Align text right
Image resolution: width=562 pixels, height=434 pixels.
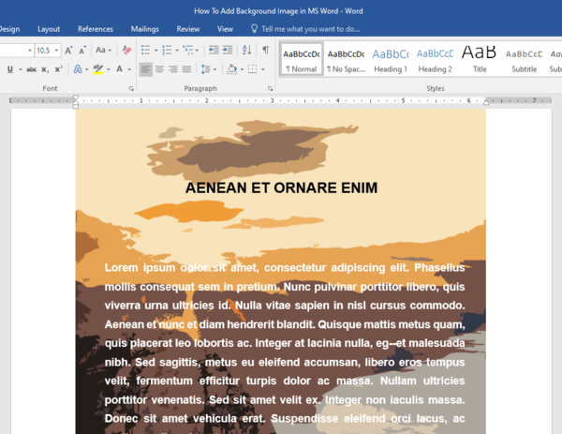(x=173, y=69)
